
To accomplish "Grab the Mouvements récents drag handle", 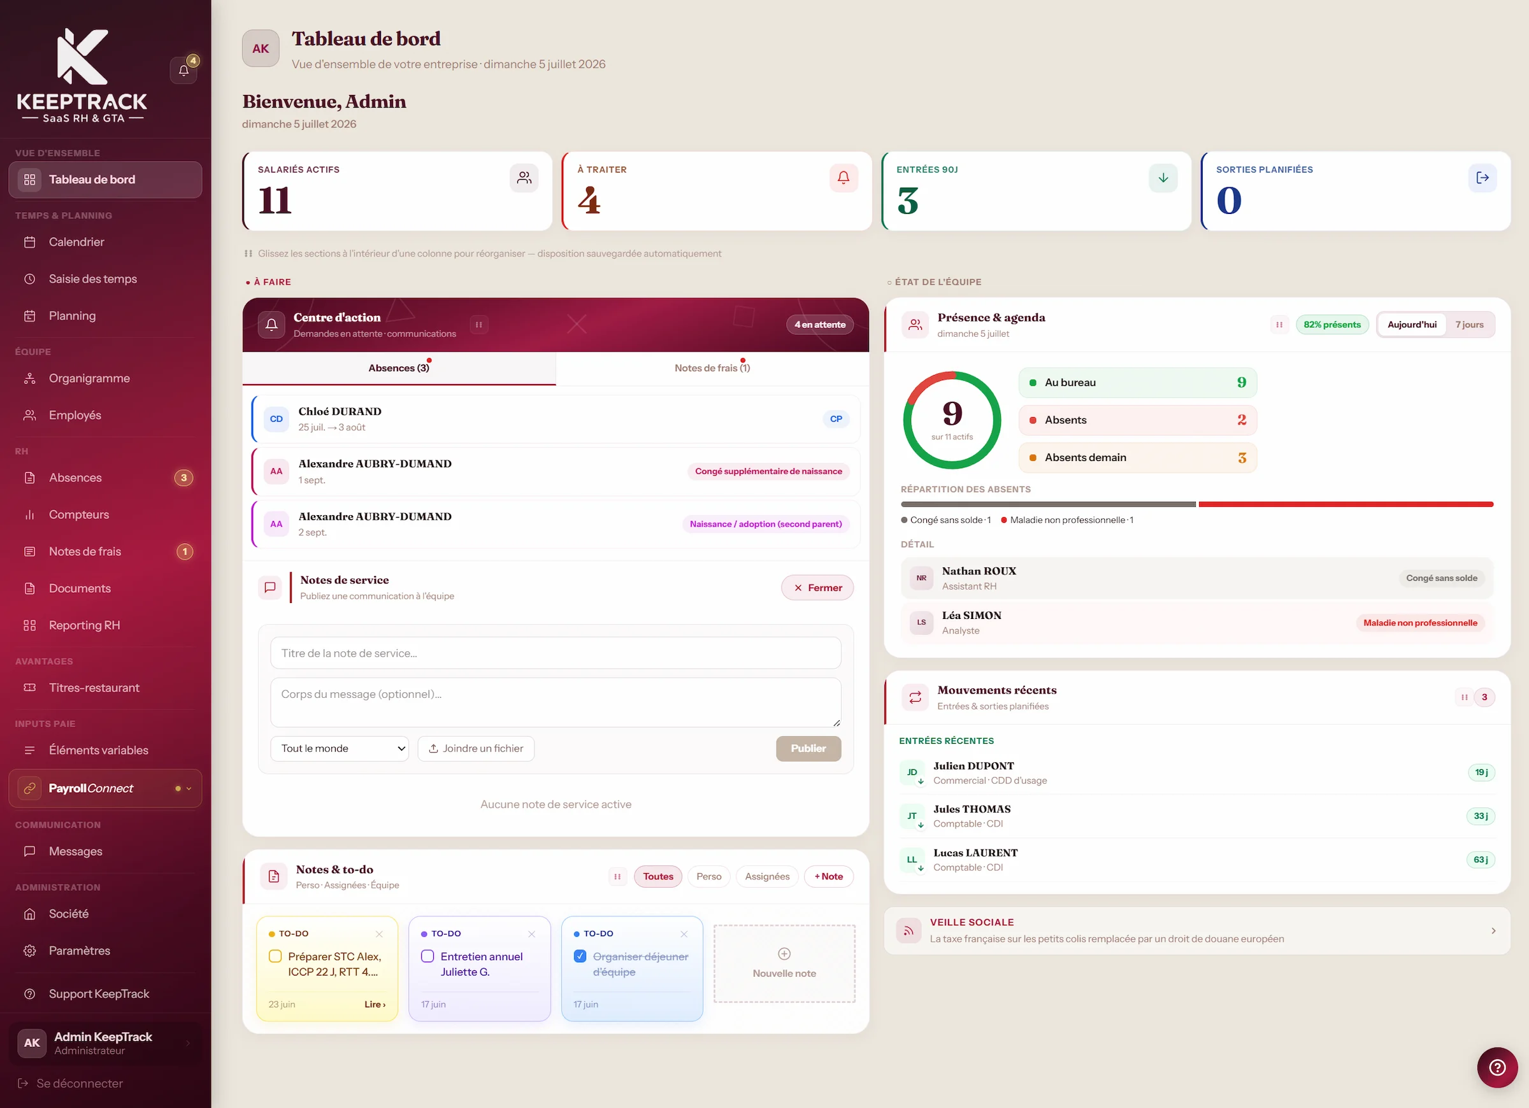I will tap(1463, 697).
